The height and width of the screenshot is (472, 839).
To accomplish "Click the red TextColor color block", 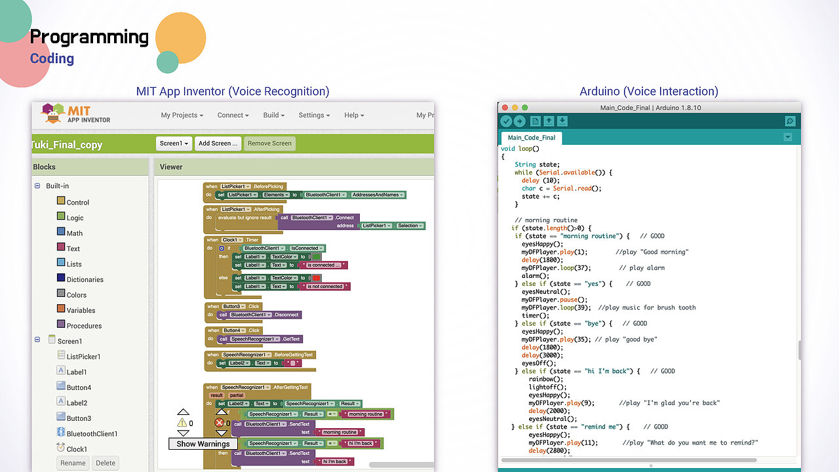I will click(317, 278).
